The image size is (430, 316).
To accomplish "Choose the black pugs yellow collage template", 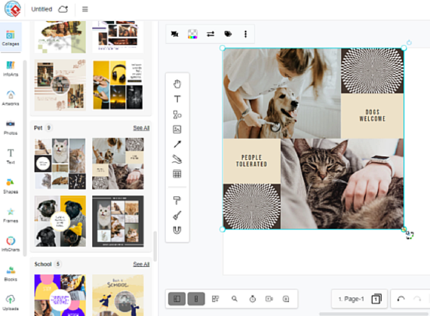I will pos(60,221).
